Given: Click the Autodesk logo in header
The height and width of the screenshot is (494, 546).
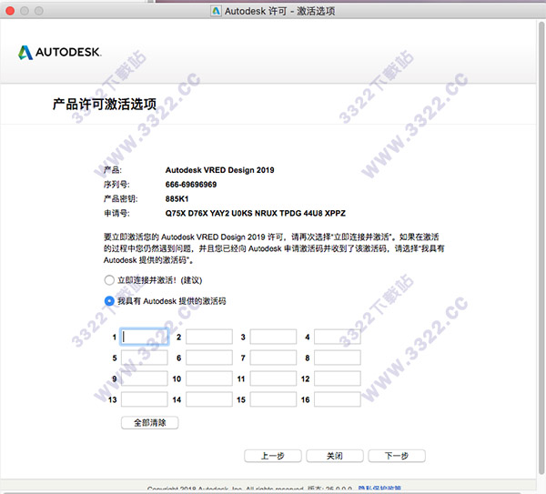Looking at the screenshot, I should pos(59,52).
